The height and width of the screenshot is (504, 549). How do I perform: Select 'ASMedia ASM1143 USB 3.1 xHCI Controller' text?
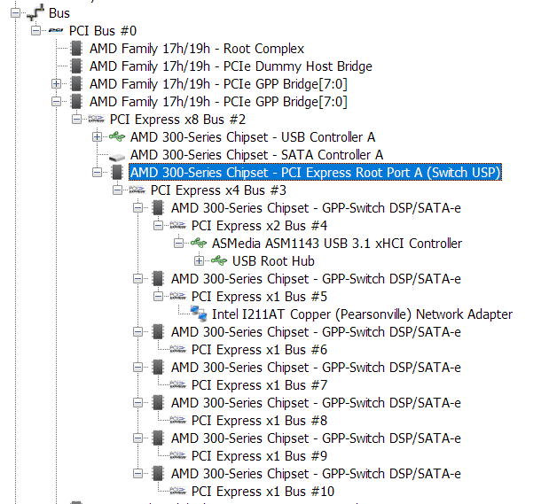coord(337,244)
